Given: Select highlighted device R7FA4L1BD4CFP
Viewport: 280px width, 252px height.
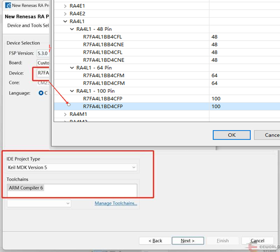Looking at the screenshot, I should coord(103,106).
